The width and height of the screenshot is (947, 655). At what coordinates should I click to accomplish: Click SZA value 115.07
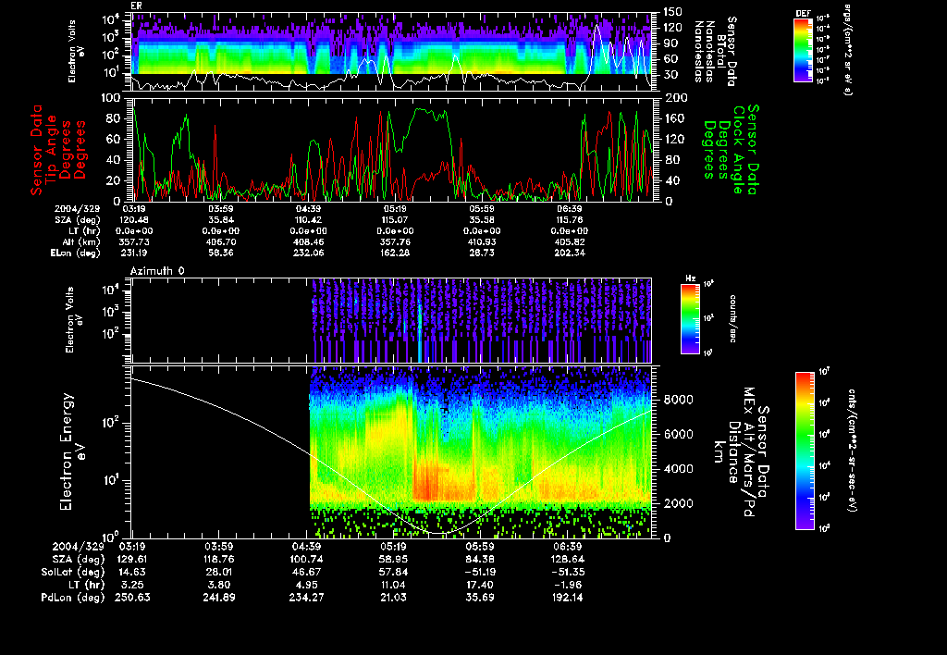[395, 220]
